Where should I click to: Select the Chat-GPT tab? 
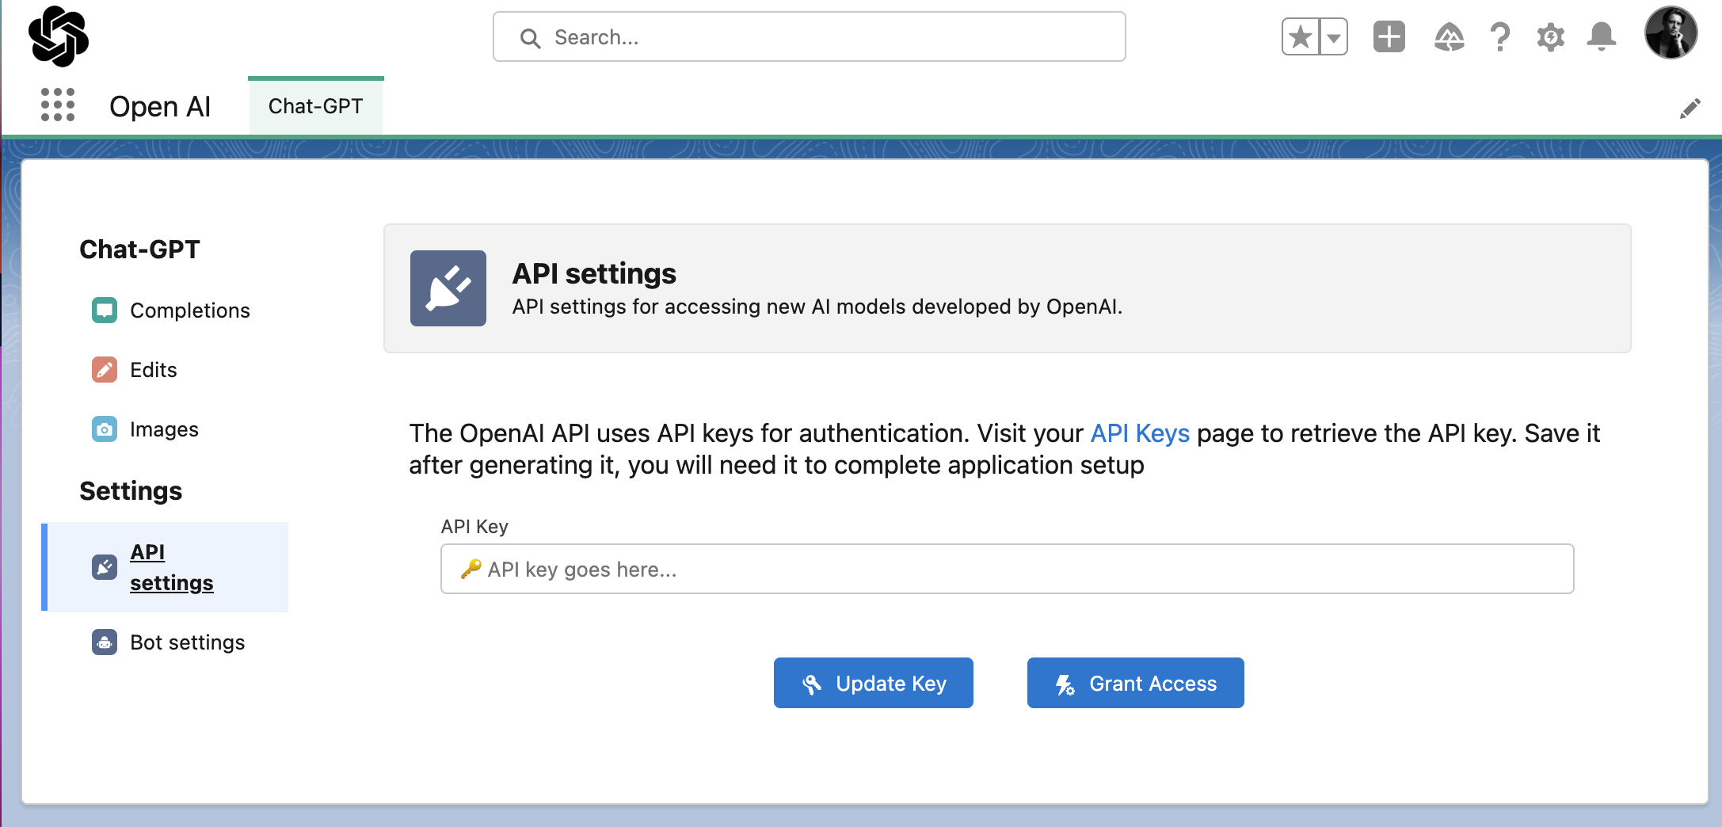click(316, 106)
